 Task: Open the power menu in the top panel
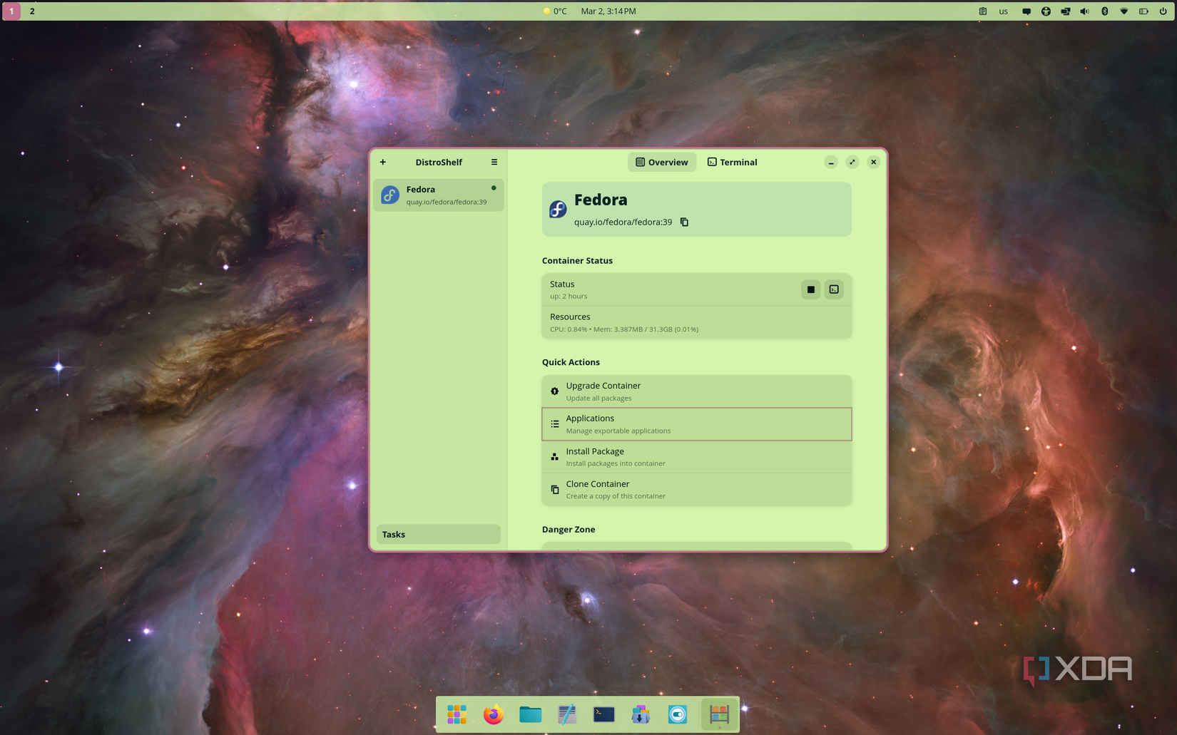click(1163, 11)
